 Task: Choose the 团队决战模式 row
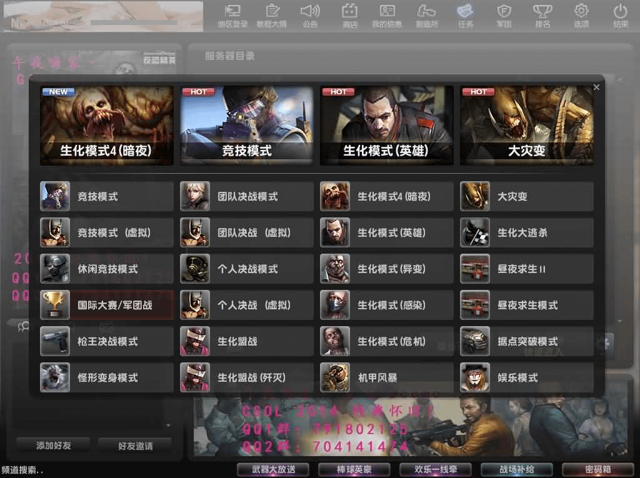tap(246, 196)
